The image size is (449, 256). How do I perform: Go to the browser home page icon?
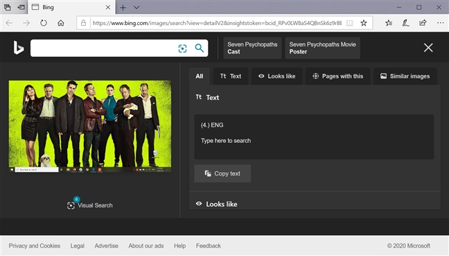pyautogui.click(x=61, y=23)
